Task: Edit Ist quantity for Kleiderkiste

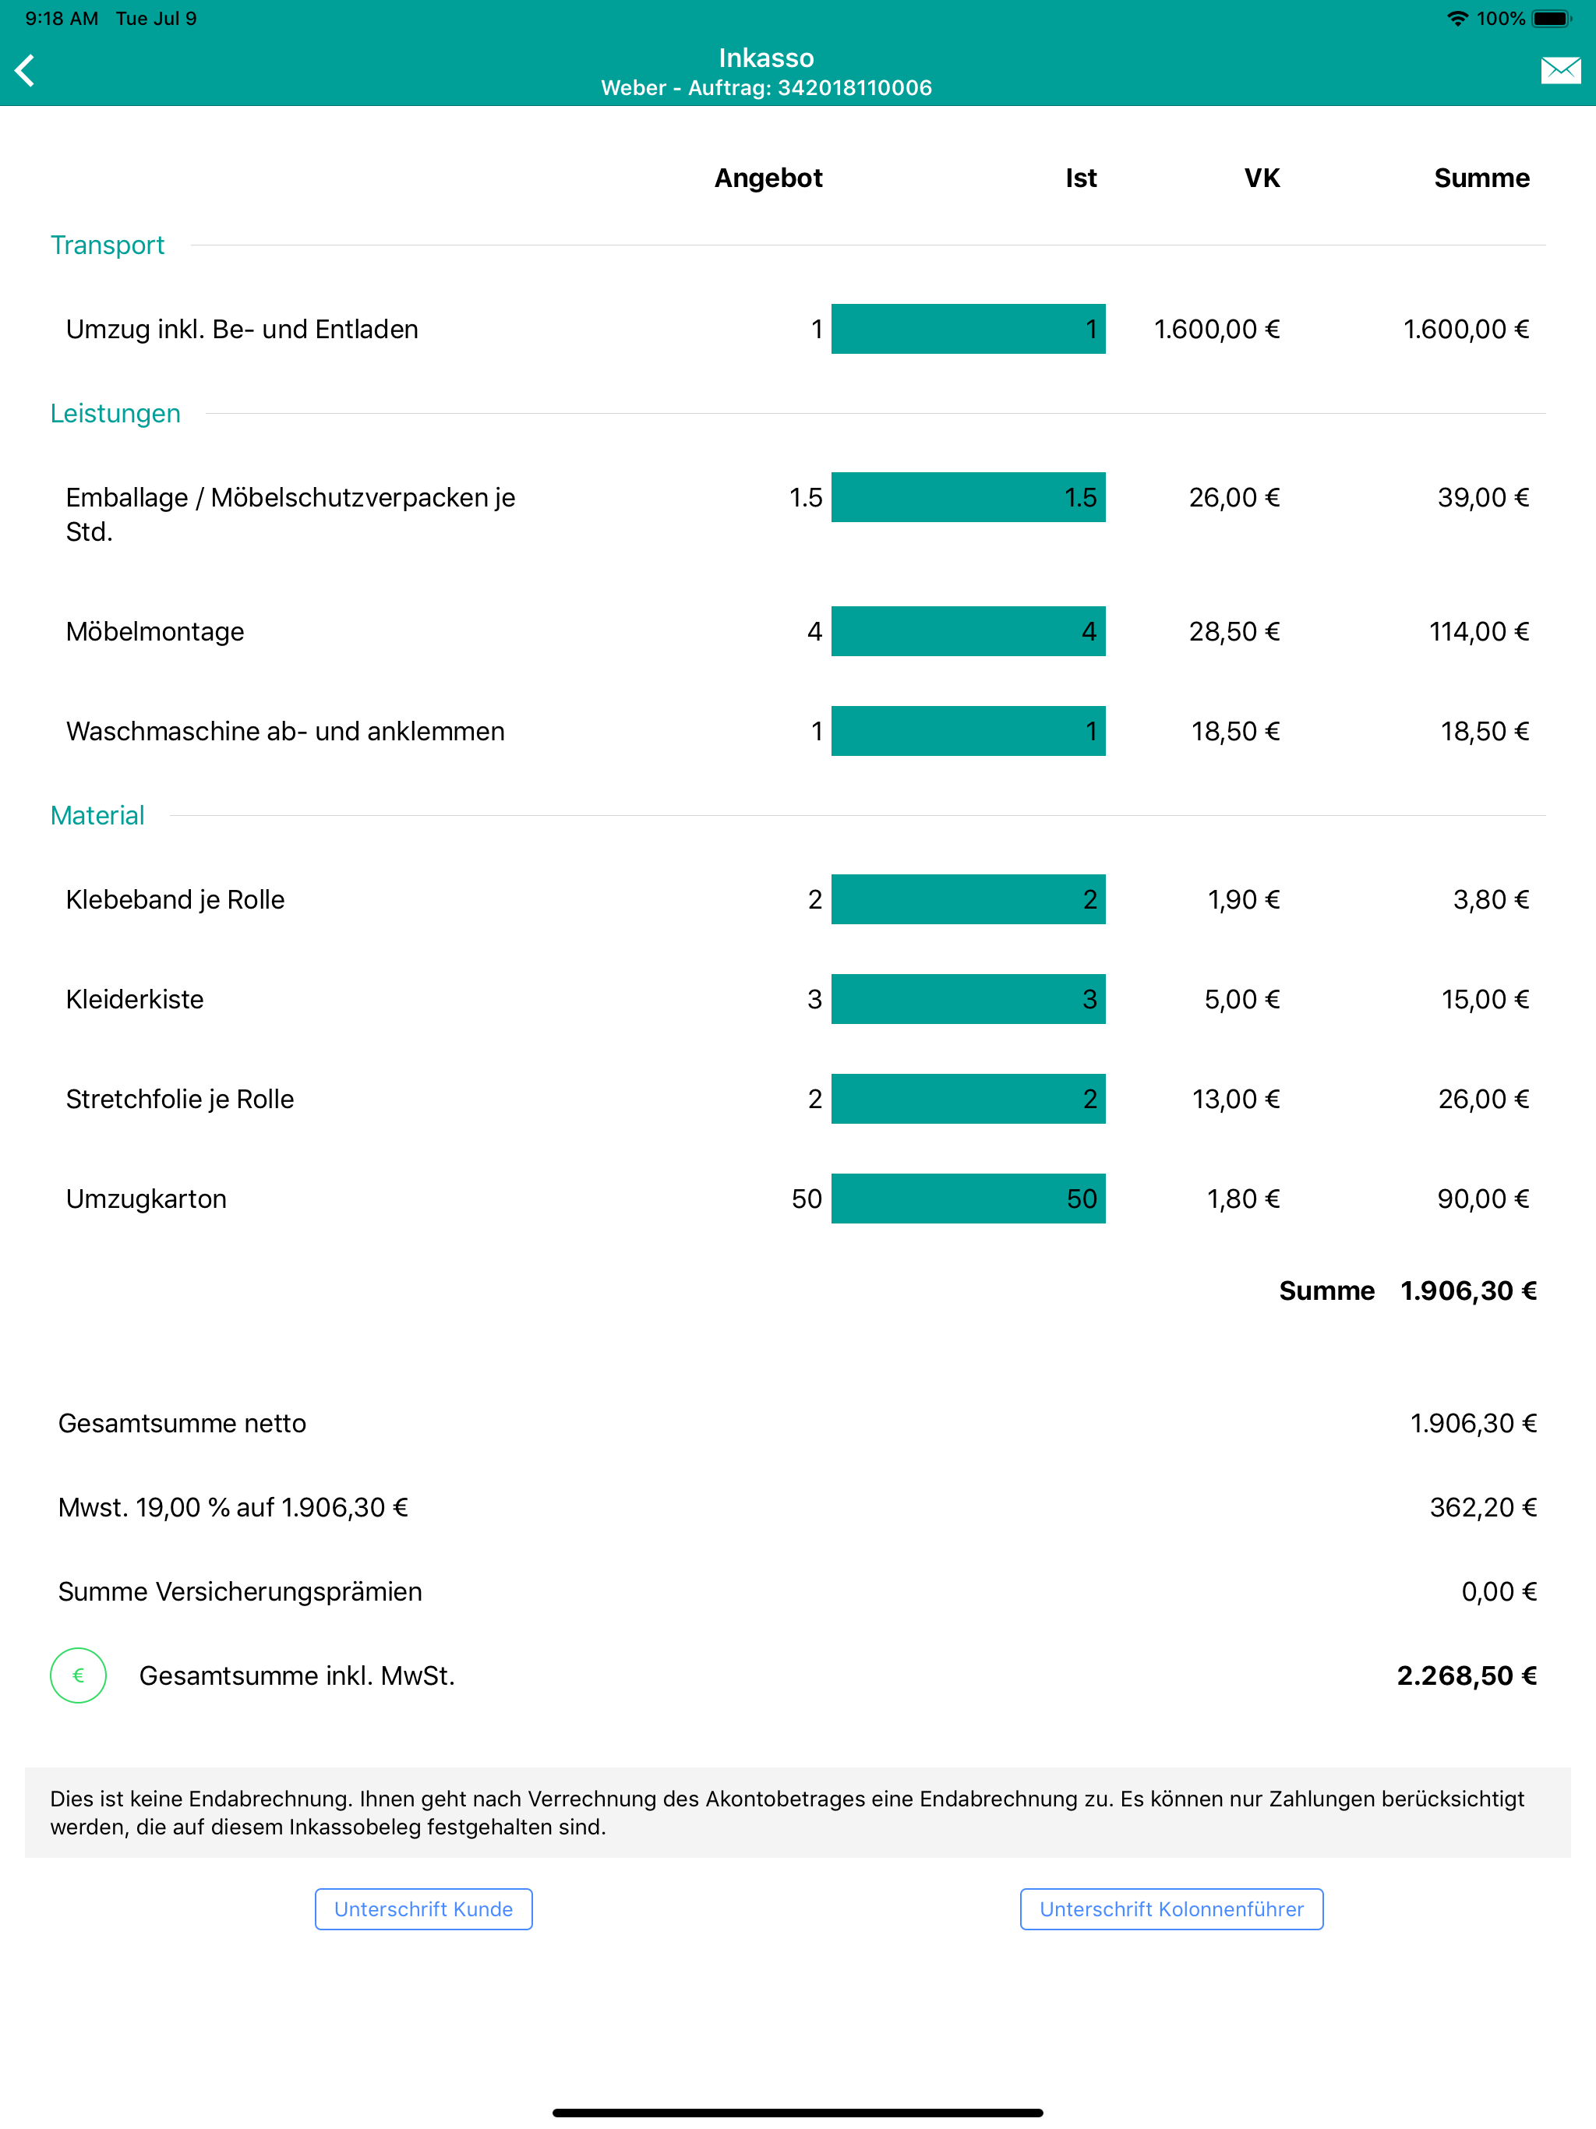Action: click(x=967, y=999)
